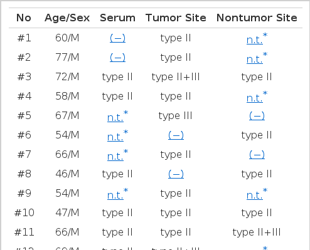Click the Serum column header
The height and width of the screenshot is (250, 310).
click(x=117, y=18)
